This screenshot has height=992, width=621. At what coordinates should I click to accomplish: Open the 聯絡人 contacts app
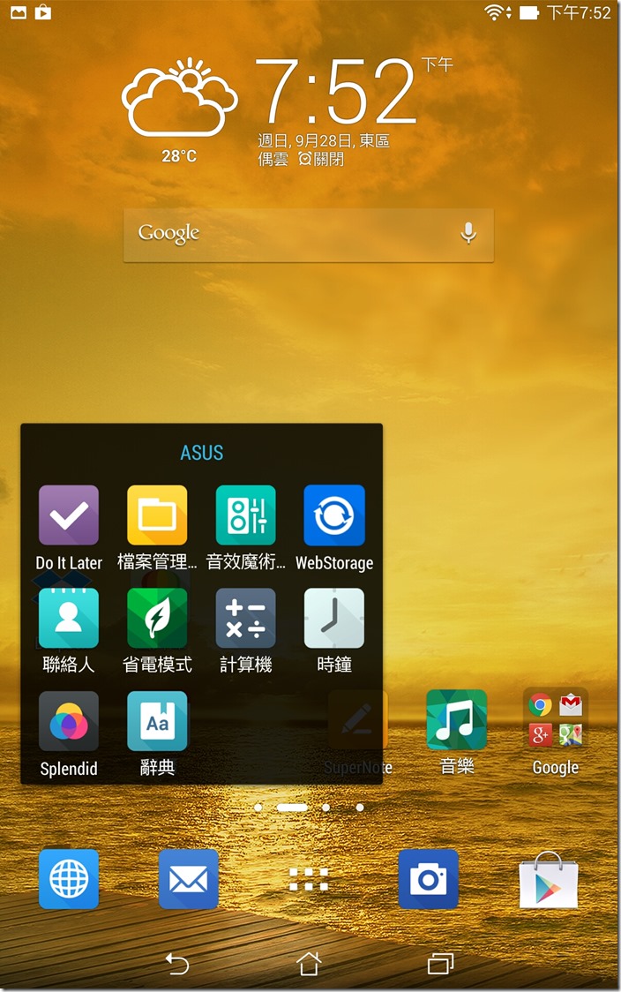pyautogui.click(x=68, y=618)
